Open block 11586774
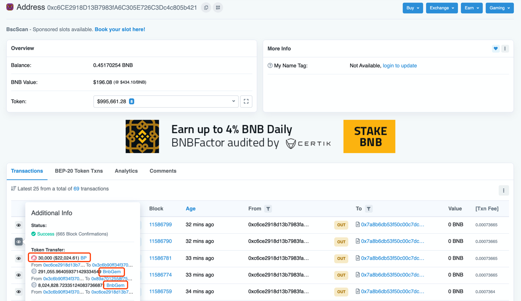Screen dimensions: 521x301 (160, 275)
